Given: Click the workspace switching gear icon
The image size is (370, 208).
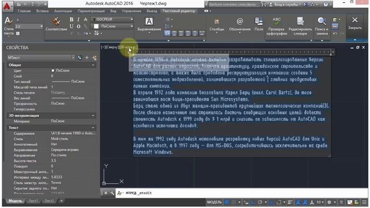Looking at the screenshot, I should (329, 202).
